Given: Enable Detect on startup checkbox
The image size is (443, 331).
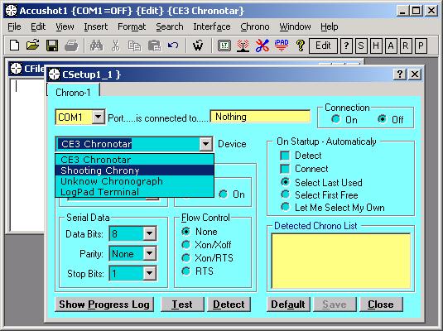Looking at the screenshot, I should coord(285,156).
